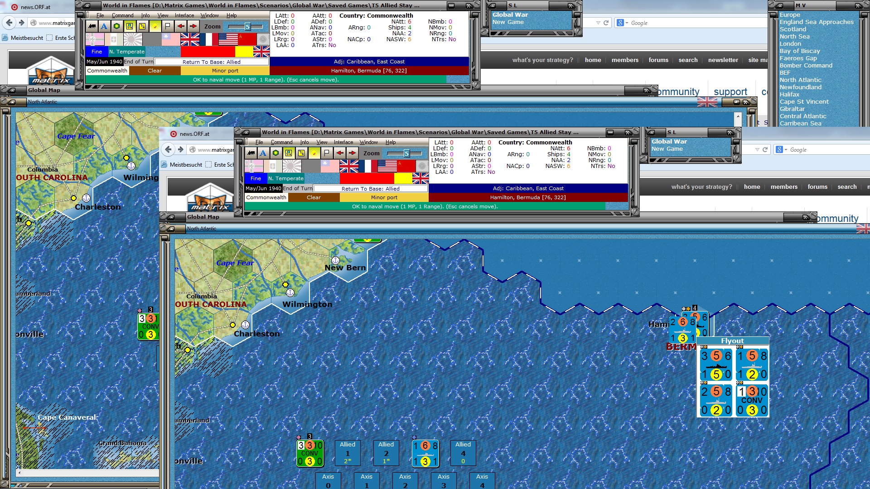The width and height of the screenshot is (870, 489).
Task: Adjust the Zoom slider in upper game window
Action: [246, 27]
